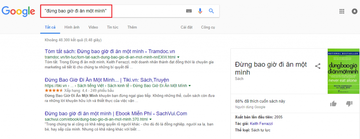Give the book a thumbs down
The width and height of the screenshot is (360, 139).
click(349, 104)
